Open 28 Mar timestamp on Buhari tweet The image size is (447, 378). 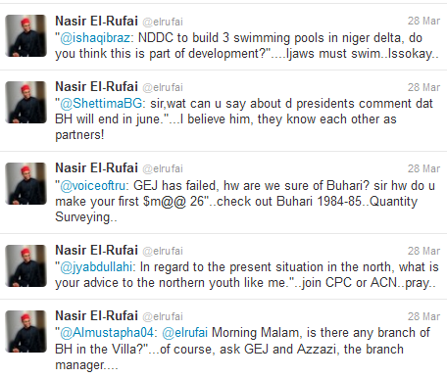[x=423, y=168]
